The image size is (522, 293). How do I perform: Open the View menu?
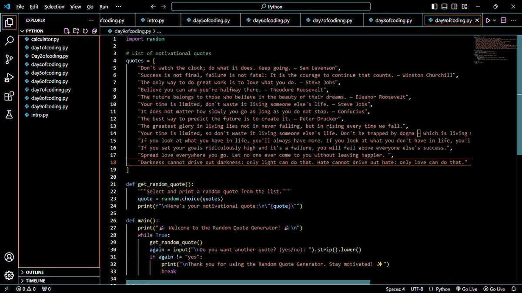[x=76, y=7]
